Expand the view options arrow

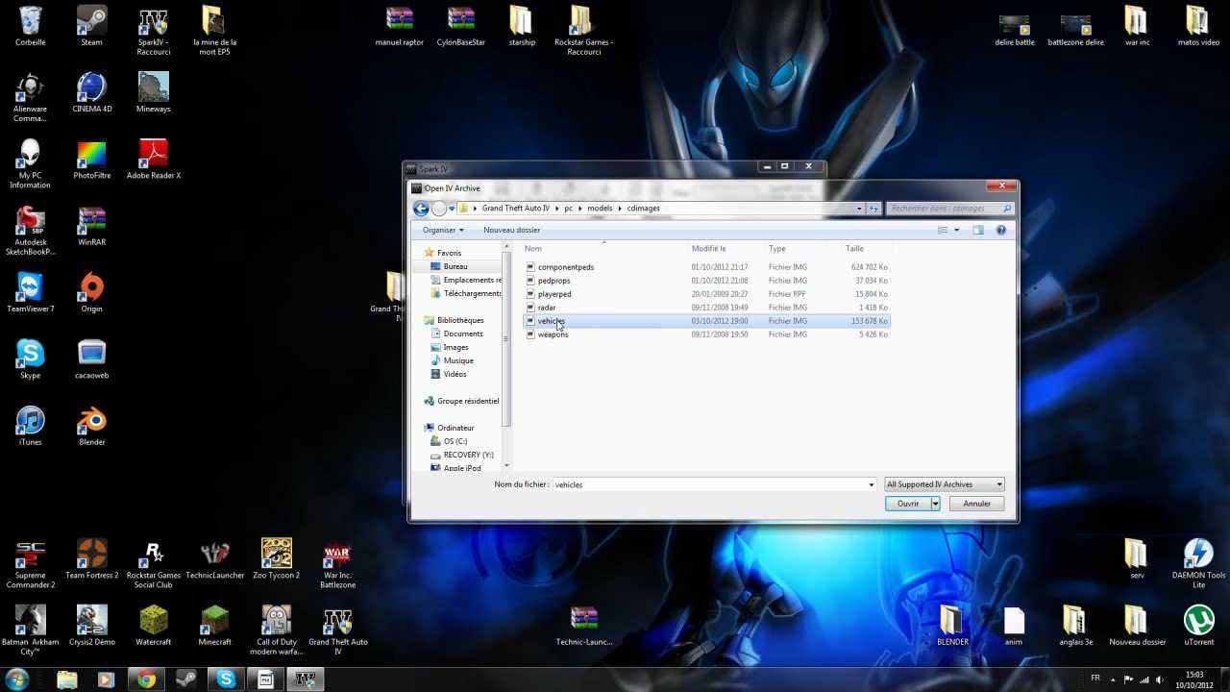pos(956,230)
